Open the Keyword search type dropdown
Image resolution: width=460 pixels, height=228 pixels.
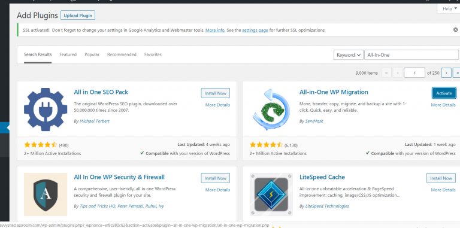(348, 55)
